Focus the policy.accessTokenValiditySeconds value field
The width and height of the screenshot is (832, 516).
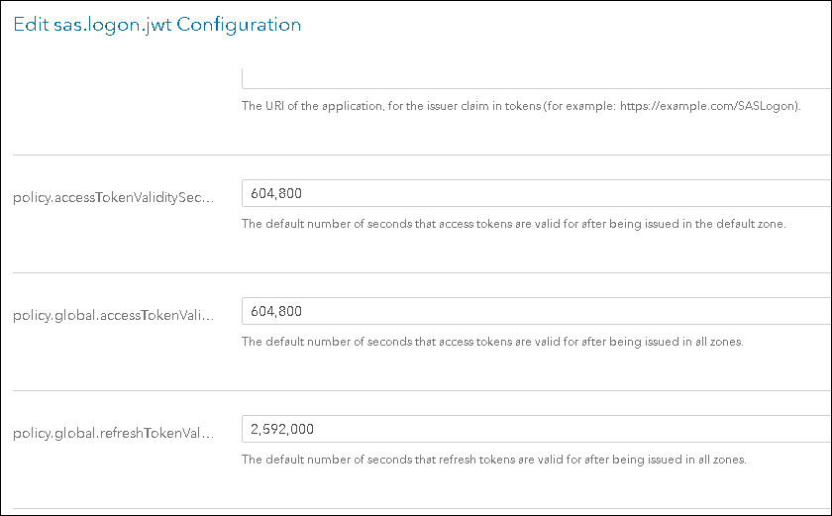click(535, 193)
